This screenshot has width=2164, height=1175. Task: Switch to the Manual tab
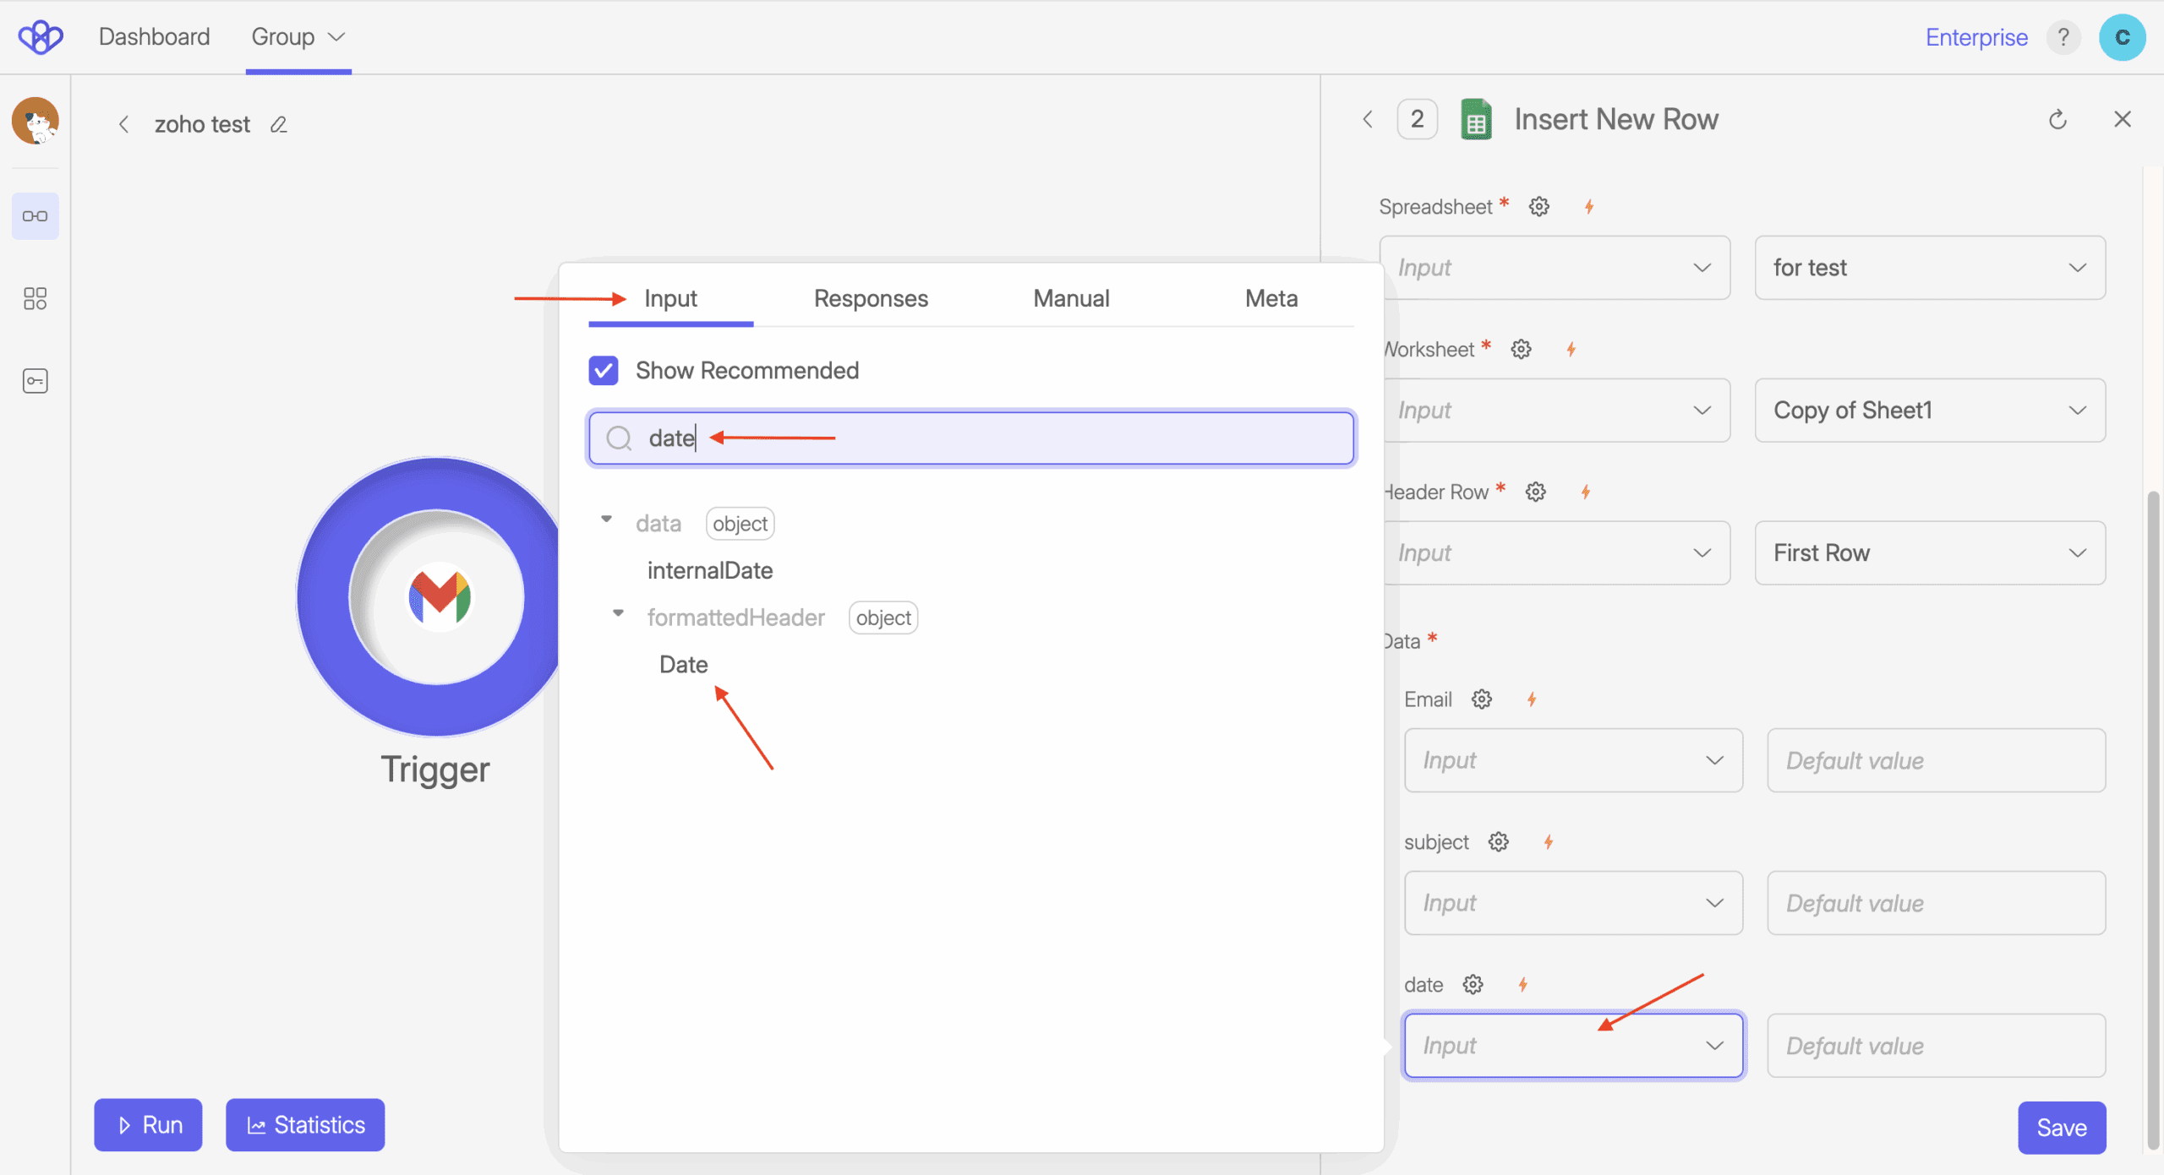click(1071, 298)
